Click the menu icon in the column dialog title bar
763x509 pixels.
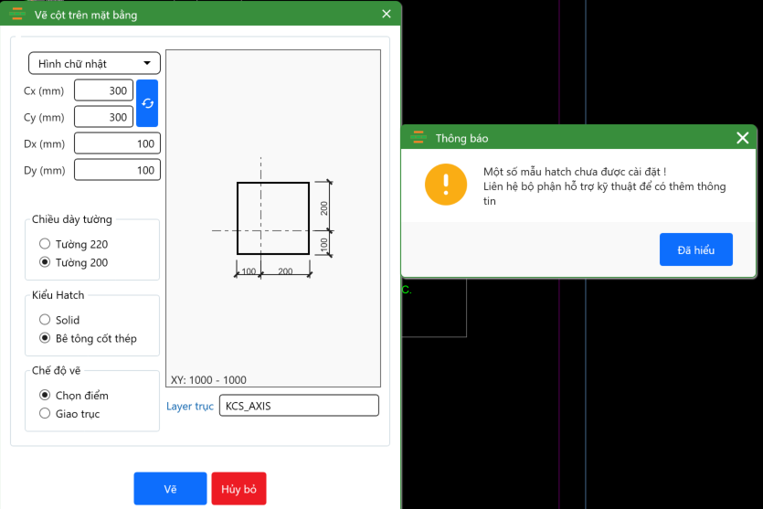16,14
